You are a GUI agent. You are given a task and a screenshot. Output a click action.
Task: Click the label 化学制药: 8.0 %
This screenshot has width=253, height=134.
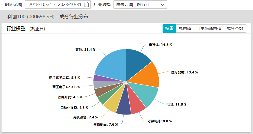[x=159, y=121]
